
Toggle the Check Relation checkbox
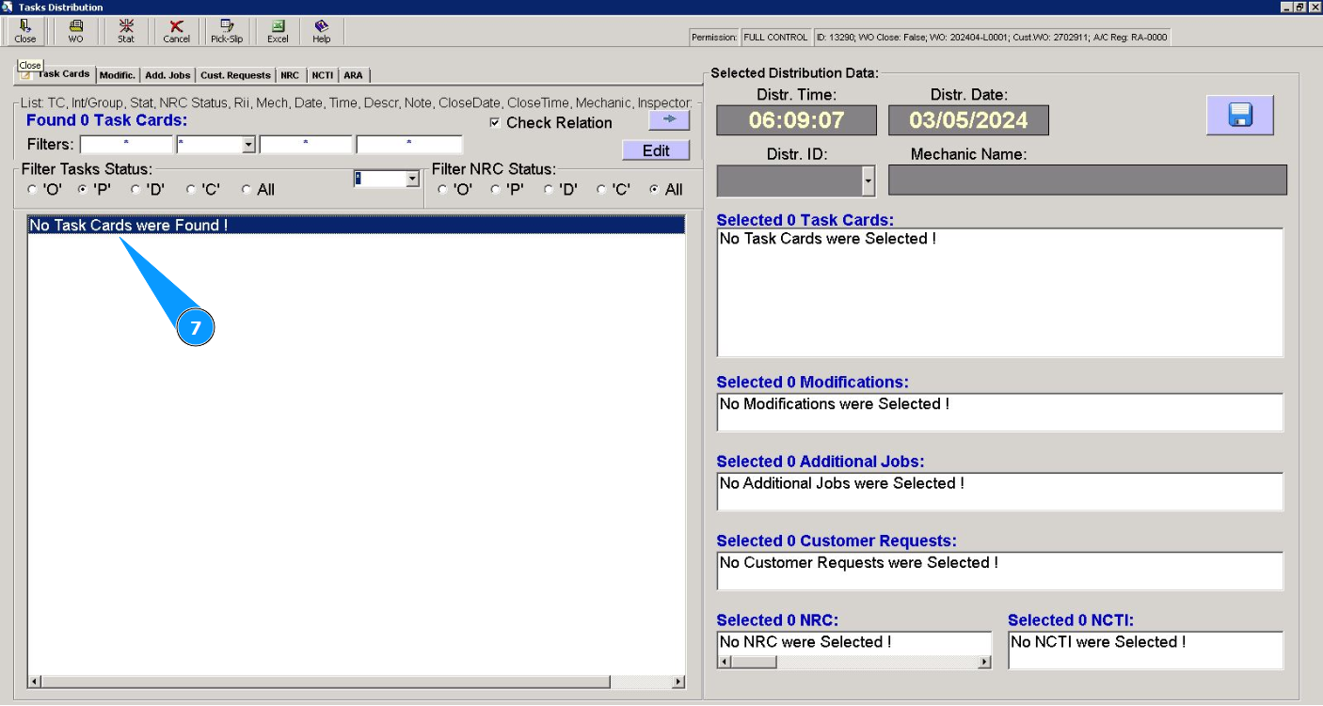495,123
